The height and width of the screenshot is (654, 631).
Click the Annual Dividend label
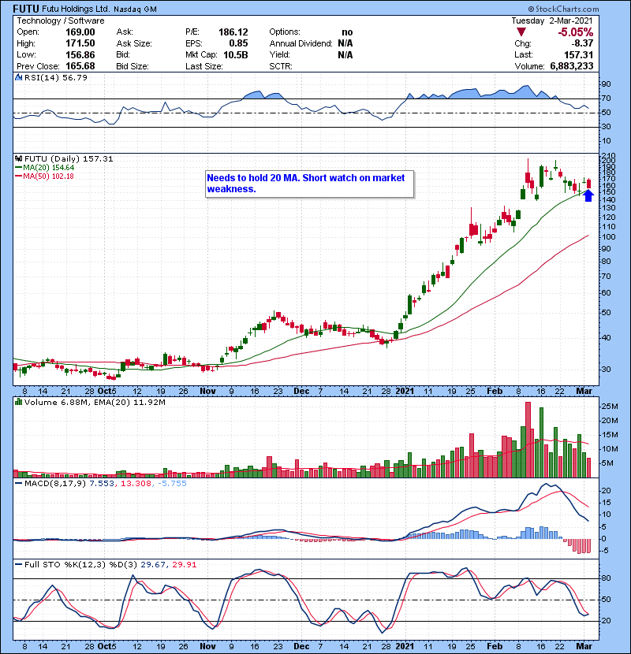click(301, 43)
